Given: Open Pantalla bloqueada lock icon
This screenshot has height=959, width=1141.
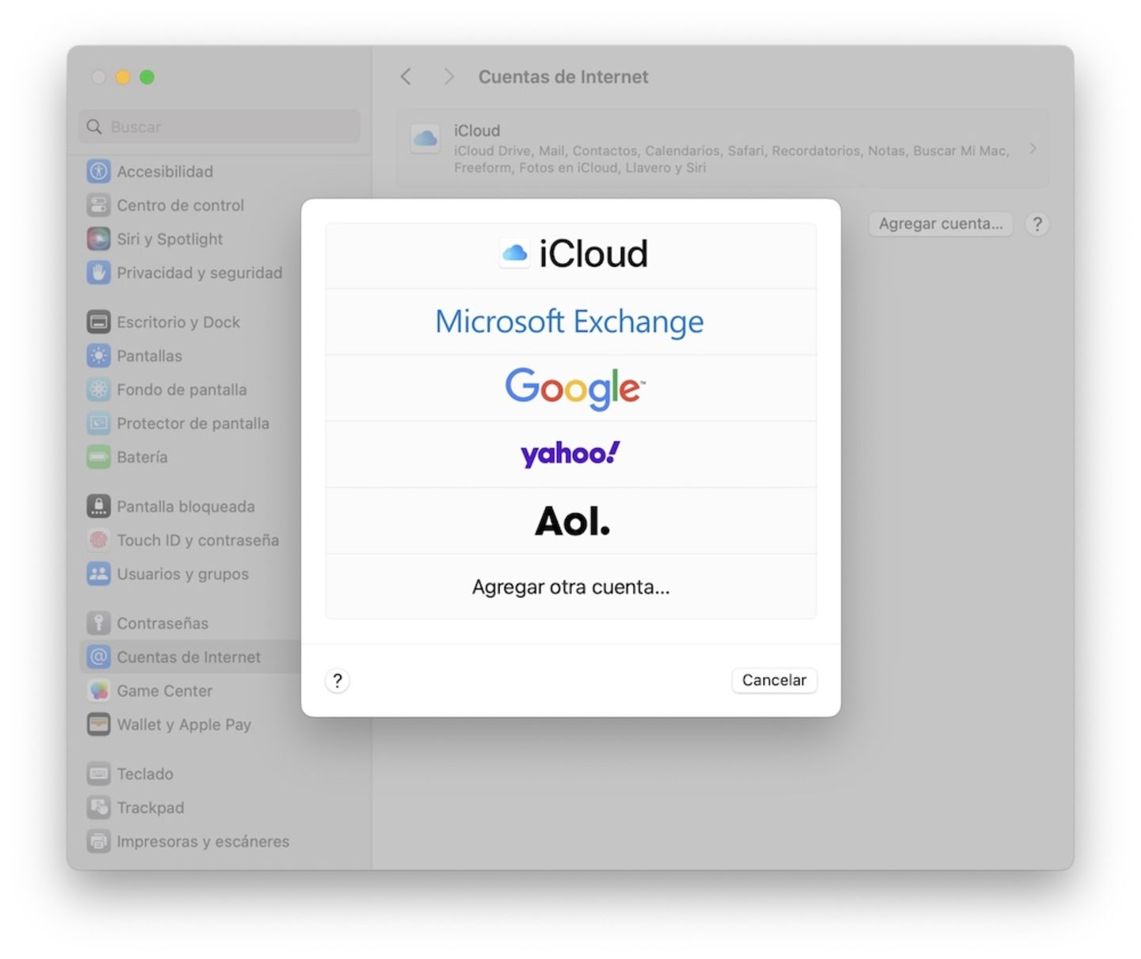Looking at the screenshot, I should click(98, 506).
